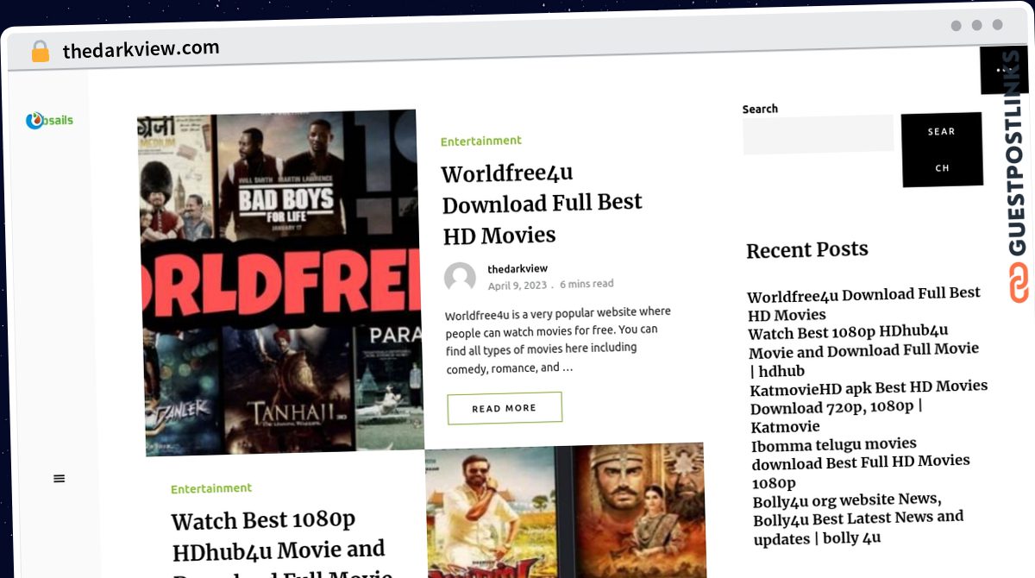
Task: Click the April 9, 2023 post date
Action: click(x=517, y=285)
